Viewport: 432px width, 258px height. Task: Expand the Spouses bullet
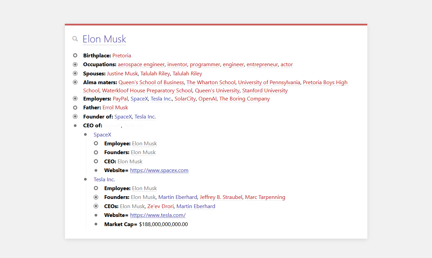click(75, 73)
